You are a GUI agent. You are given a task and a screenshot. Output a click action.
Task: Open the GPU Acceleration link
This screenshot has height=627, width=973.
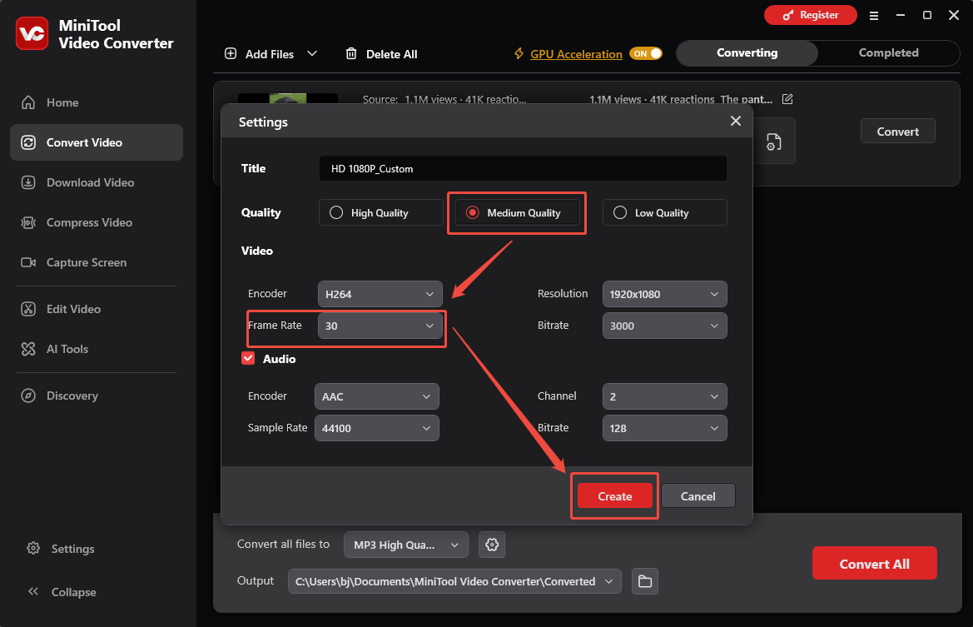click(577, 54)
